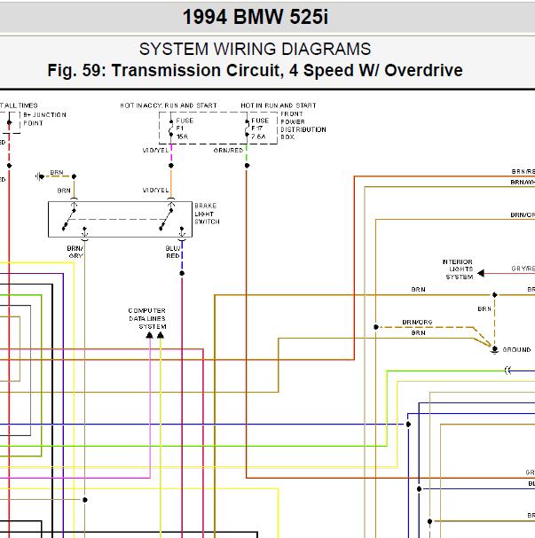Click the splice dot below the GRN/RED label
The width and height of the screenshot is (535, 538).
[x=247, y=166]
